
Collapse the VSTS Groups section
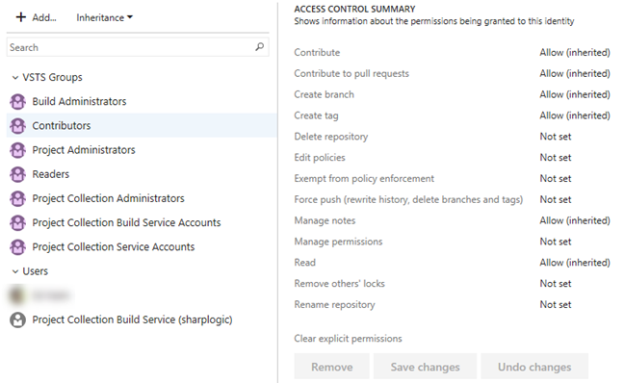point(15,78)
